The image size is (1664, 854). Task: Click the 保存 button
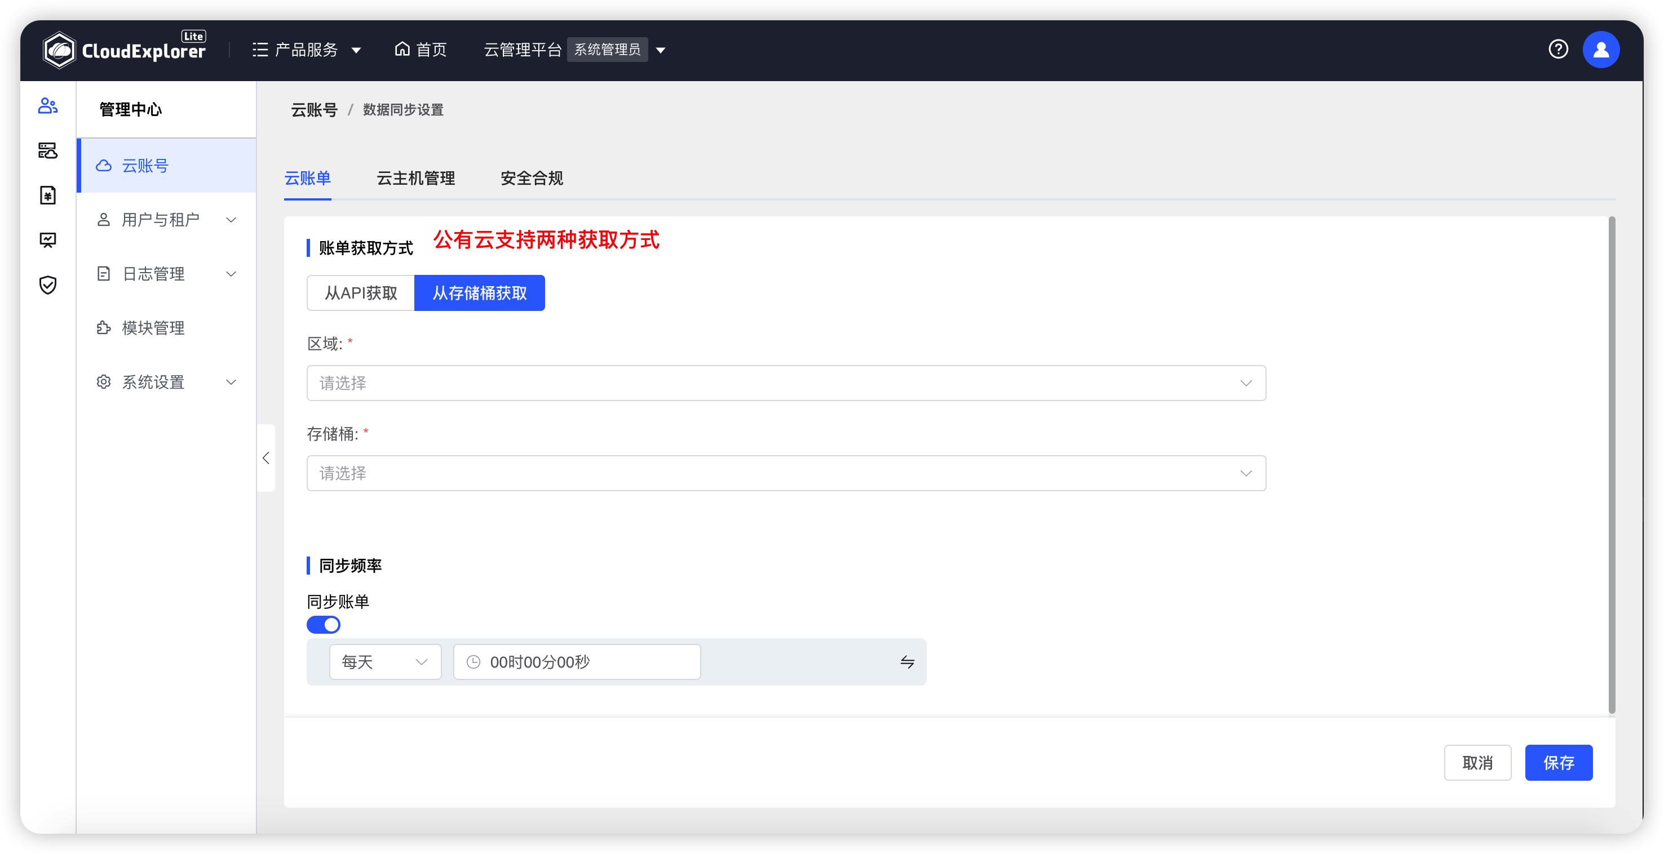[1559, 762]
